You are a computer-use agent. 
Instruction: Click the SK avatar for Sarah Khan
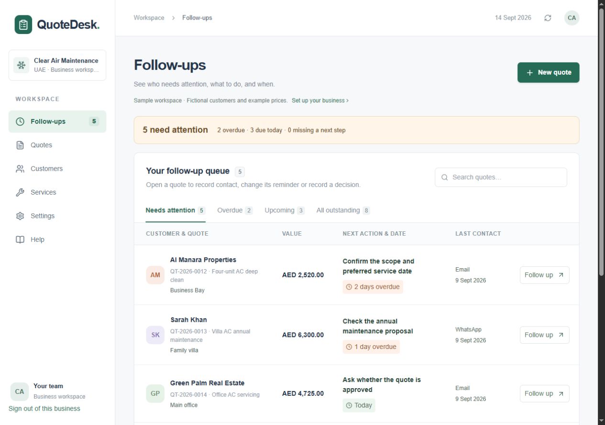pyautogui.click(x=155, y=335)
